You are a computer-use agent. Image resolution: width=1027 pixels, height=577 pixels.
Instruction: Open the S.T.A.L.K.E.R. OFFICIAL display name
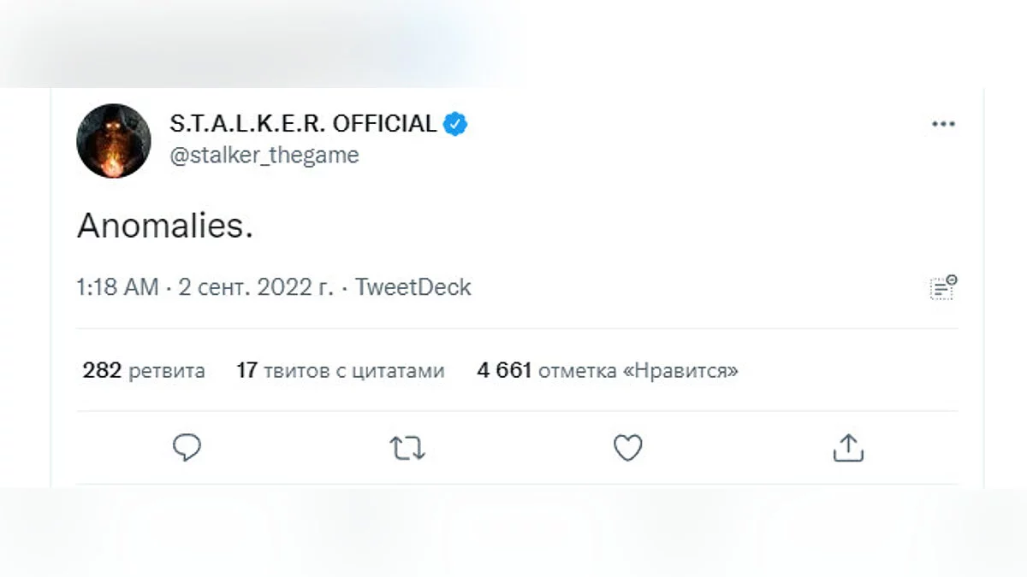(303, 124)
